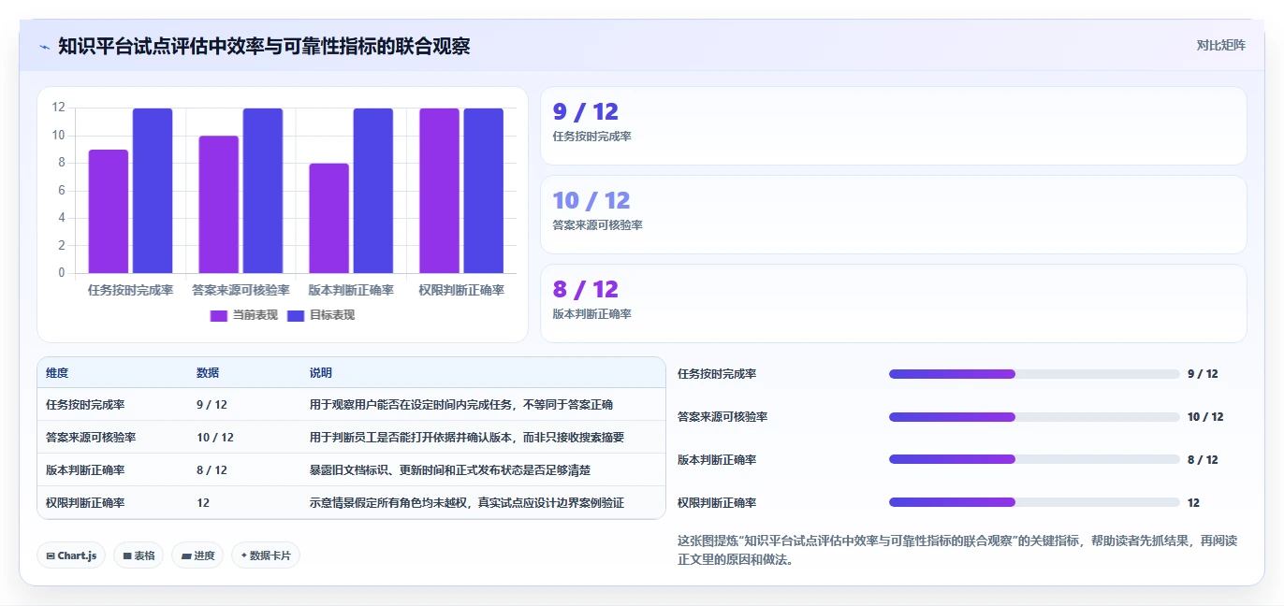Click the 对比矩阵 label in header

(1220, 45)
